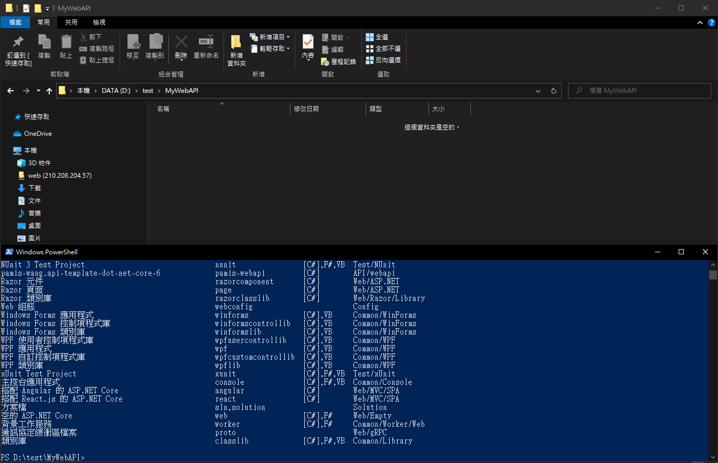Click DATA (D:) in the address breadcrumb
Viewport: 718px width, 463px height.
pyautogui.click(x=116, y=91)
